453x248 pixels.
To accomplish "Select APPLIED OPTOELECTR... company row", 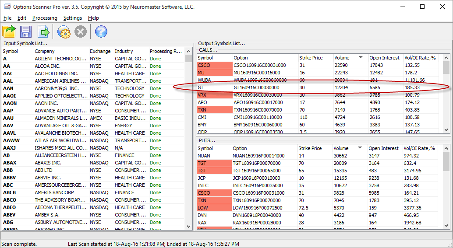I will [93, 96].
